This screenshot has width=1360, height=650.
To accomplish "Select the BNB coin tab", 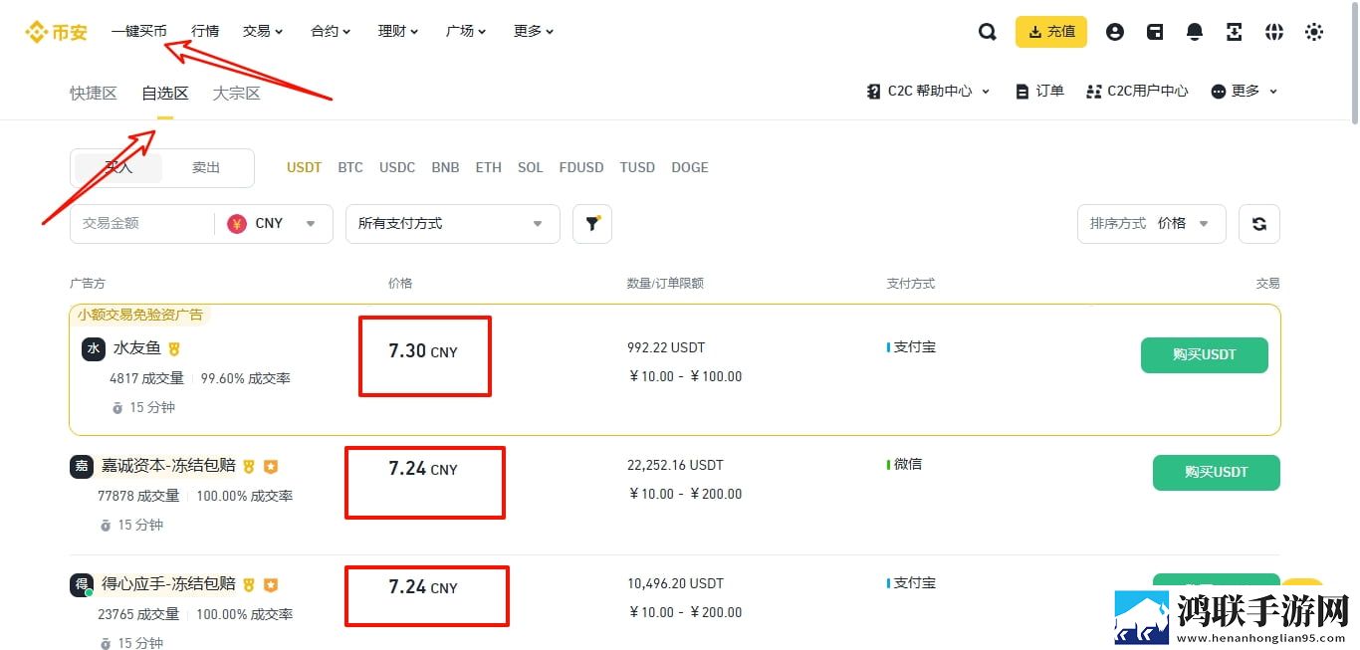I will 445,168.
